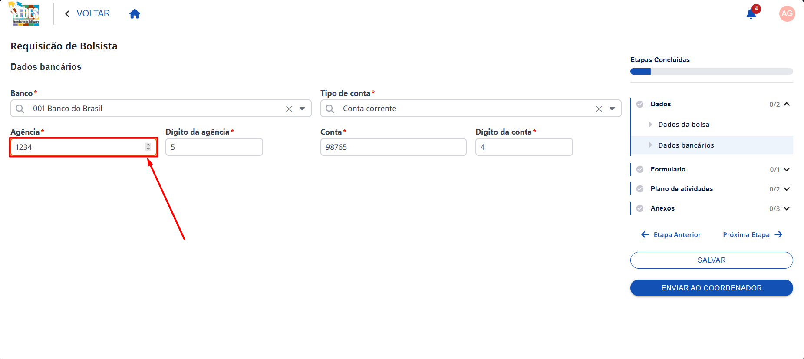This screenshot has width=804, height=359.
Task: Click the Agência number stepper
Action: pos(148,147)
